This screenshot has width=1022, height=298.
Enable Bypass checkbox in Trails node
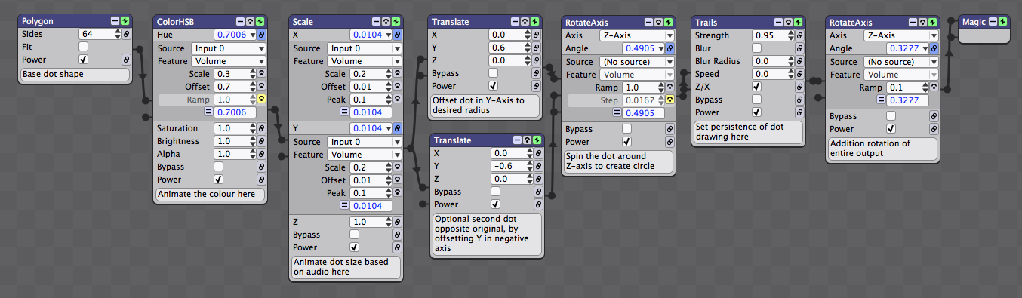756,100
